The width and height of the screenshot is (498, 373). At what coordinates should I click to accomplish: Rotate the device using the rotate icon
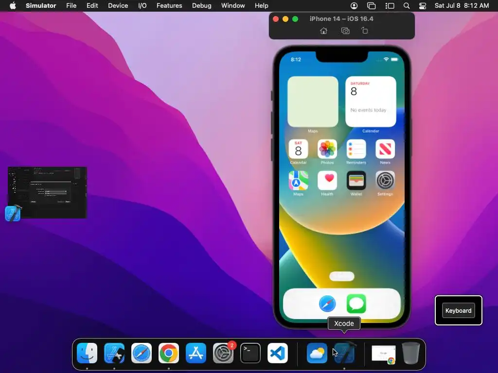[365, 31]
